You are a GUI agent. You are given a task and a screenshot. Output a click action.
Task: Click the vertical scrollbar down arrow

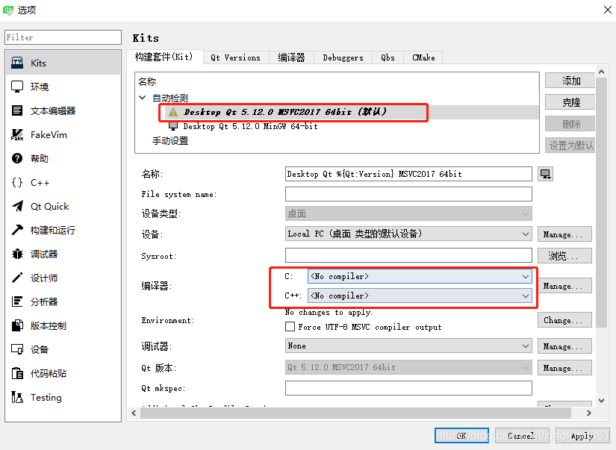(x=601, y=401)
